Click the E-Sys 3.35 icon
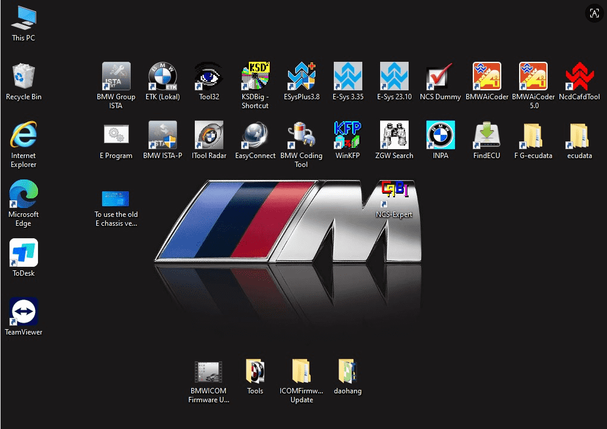 point(348,77)
